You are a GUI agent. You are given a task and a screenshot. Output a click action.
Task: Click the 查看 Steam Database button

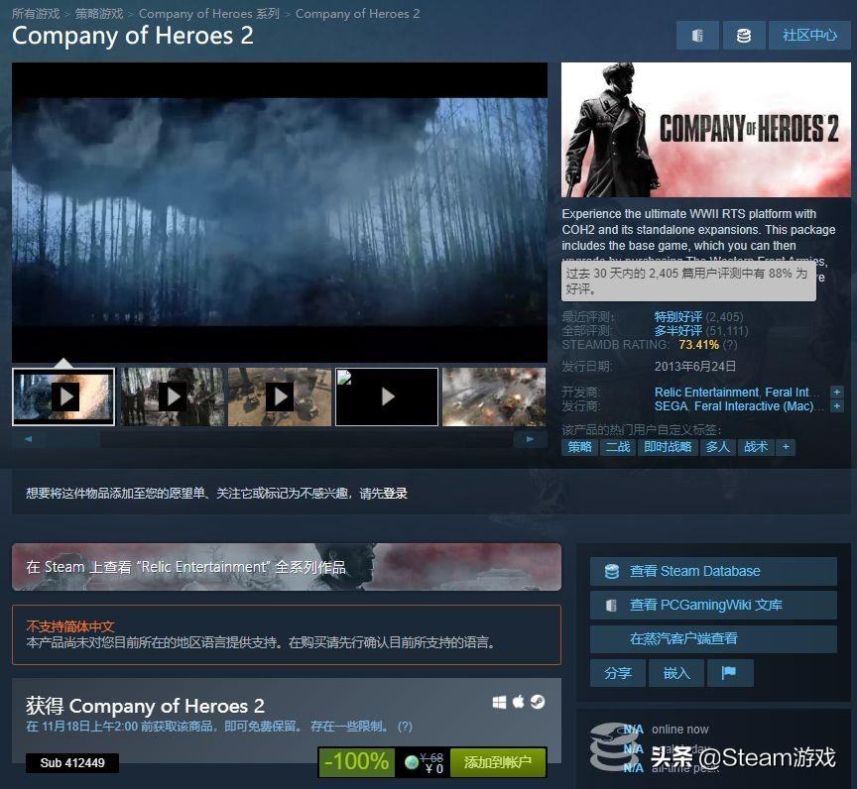pos(712,571)
